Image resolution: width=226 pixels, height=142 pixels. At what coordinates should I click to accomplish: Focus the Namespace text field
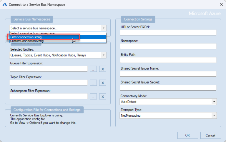click(x=168, y=46)
